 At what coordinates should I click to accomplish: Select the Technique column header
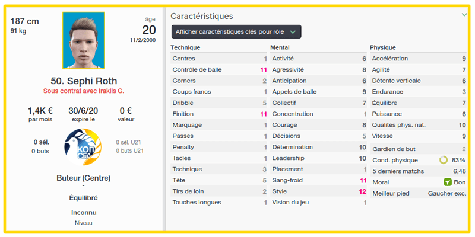click(185, 47)
